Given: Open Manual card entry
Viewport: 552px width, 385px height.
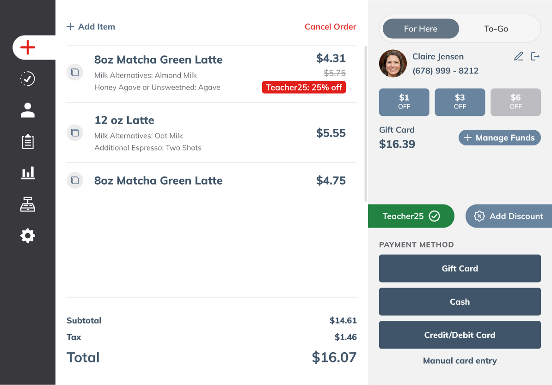Looking at the screenshot, I should tap(460, 361).
